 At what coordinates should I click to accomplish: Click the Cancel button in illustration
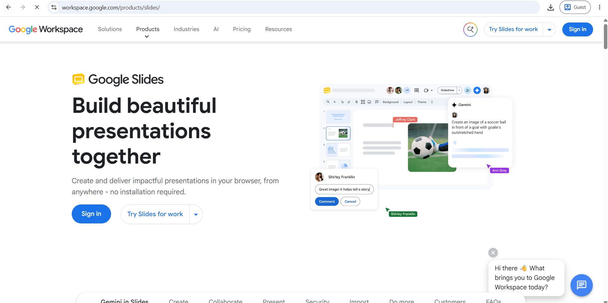[x=350, y=202]
